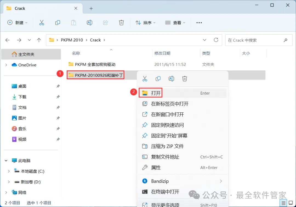Choose 在新标签页中打开
The height and width of the screenshot is (207, 296).
point(183,104)
